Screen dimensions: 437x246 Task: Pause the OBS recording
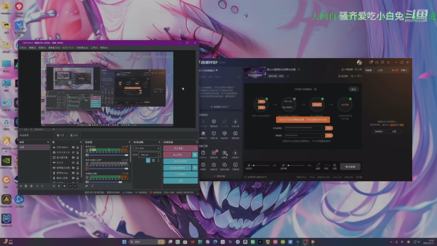(x=195, y=155)
